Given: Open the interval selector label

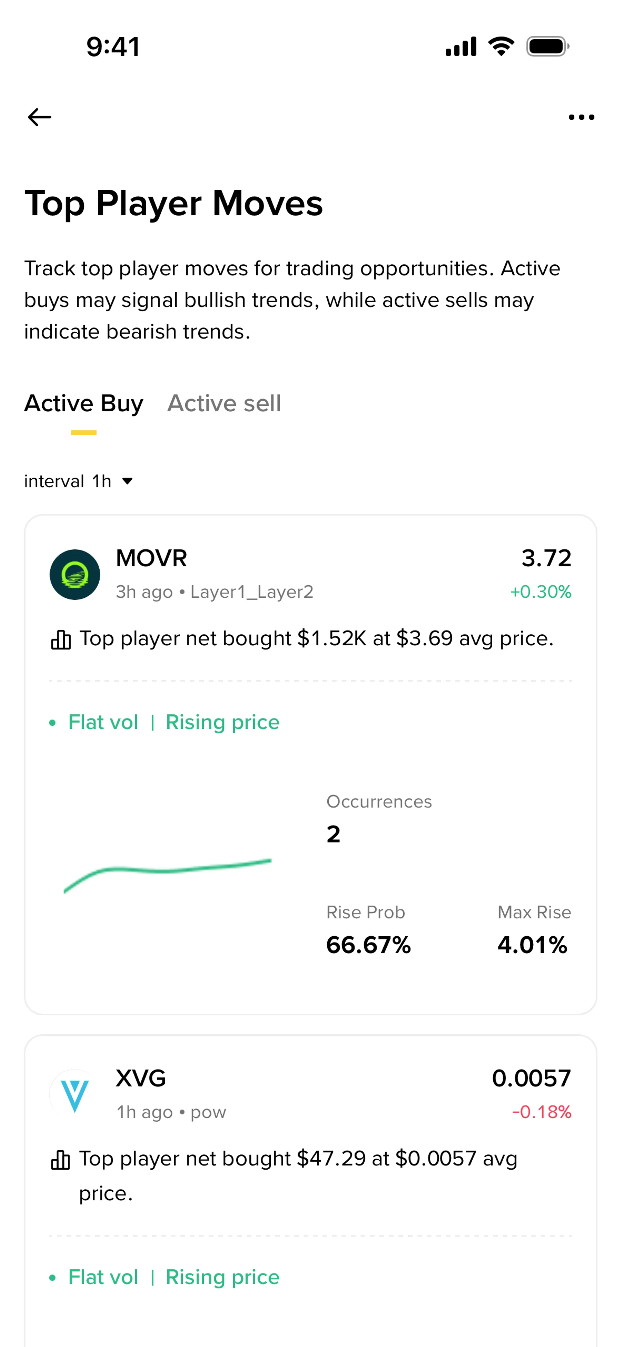Looking at the screenshot, I should (67, 481).
